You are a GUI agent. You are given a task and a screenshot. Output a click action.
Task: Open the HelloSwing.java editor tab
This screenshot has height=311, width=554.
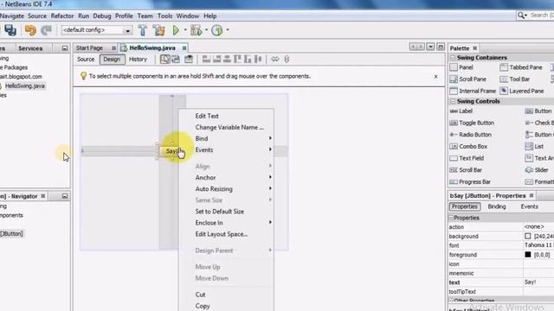coord(152,48)
